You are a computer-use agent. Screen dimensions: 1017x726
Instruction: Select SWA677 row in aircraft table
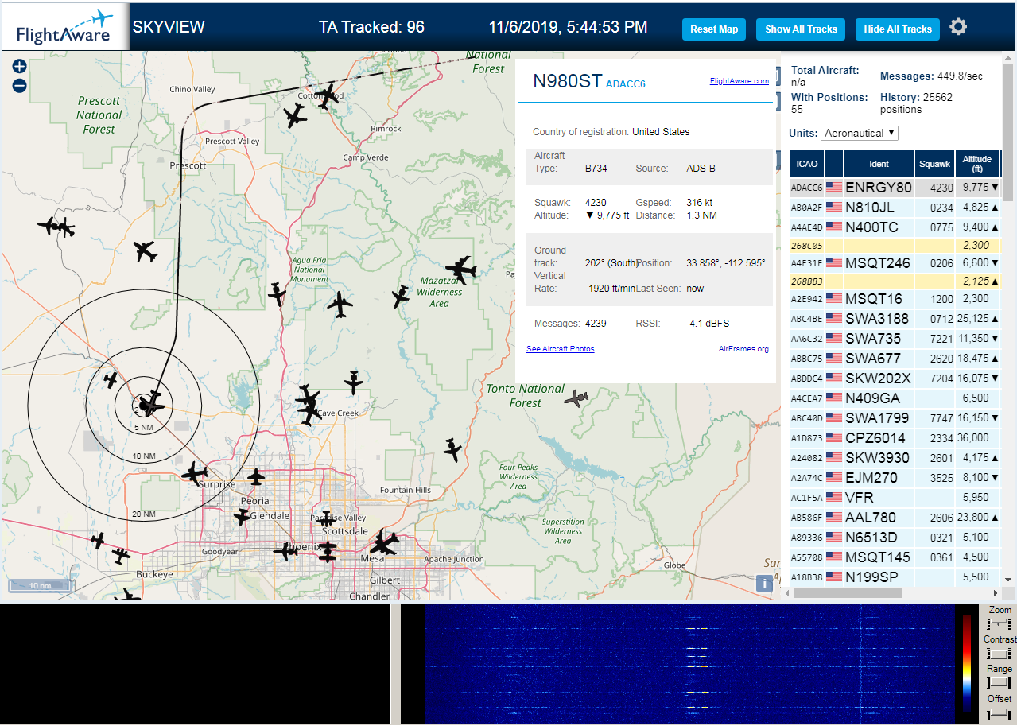coord(895,359)
